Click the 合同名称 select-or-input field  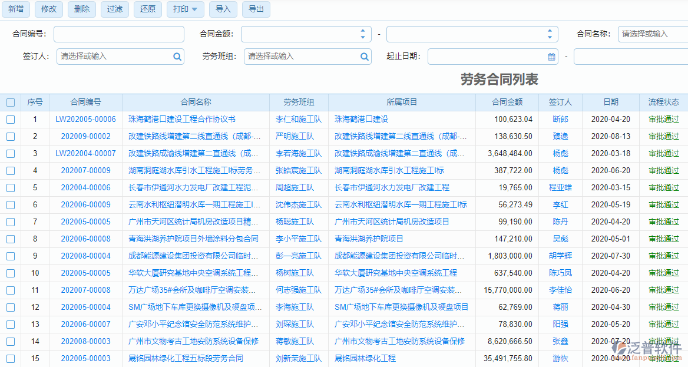tap(652, 34)
